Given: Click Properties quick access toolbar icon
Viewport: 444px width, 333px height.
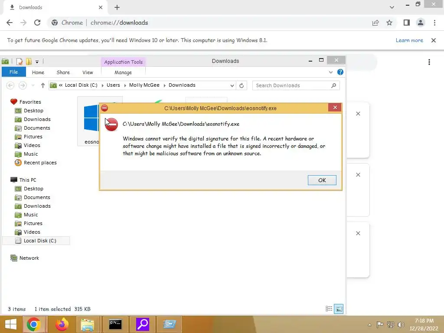Looking at the screenshot, I should pos(19,62).
